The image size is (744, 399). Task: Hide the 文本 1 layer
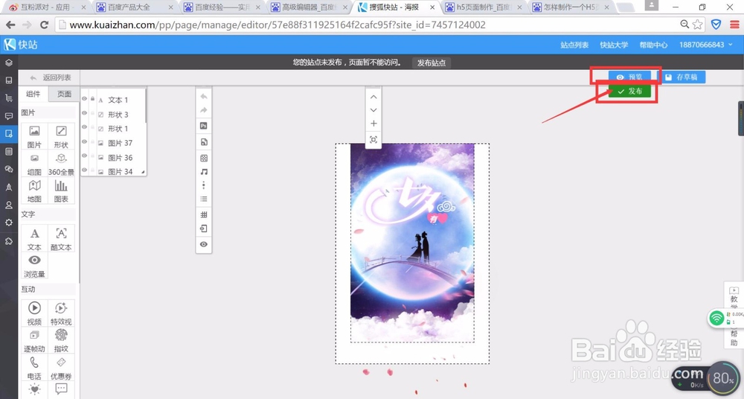[x=85, y=99]
